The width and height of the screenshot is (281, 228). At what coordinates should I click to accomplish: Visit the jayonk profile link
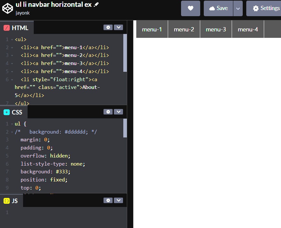coord(23,13)
